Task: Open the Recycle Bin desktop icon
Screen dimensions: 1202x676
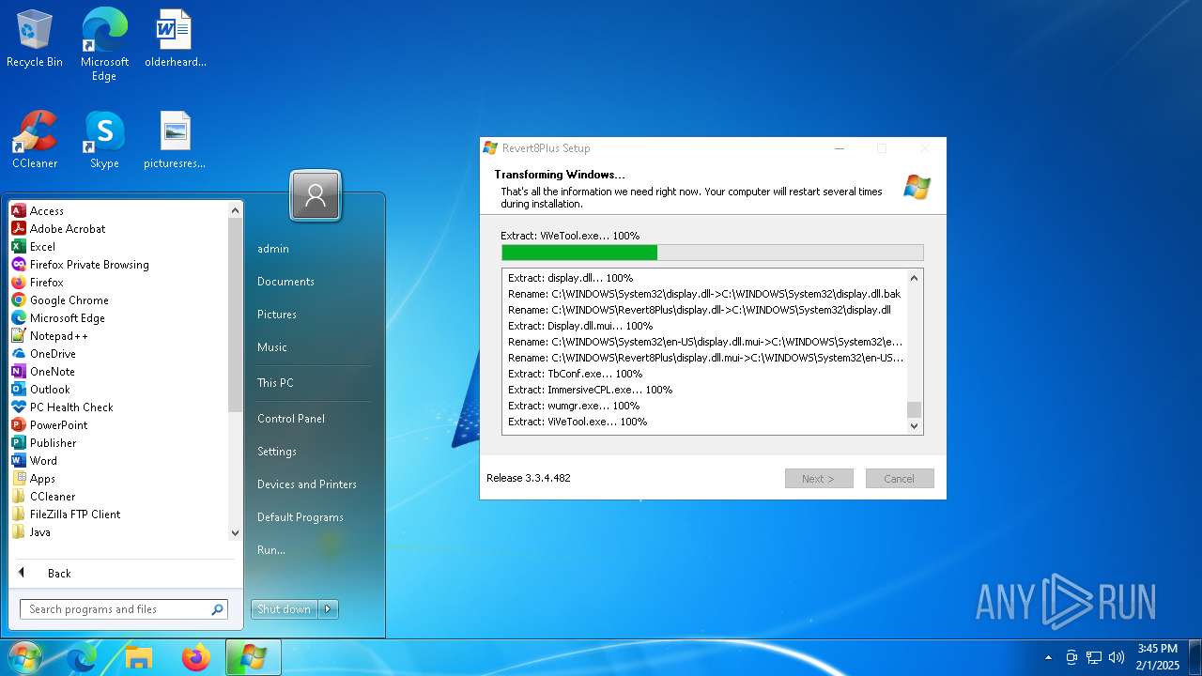Action: (35, 38)
